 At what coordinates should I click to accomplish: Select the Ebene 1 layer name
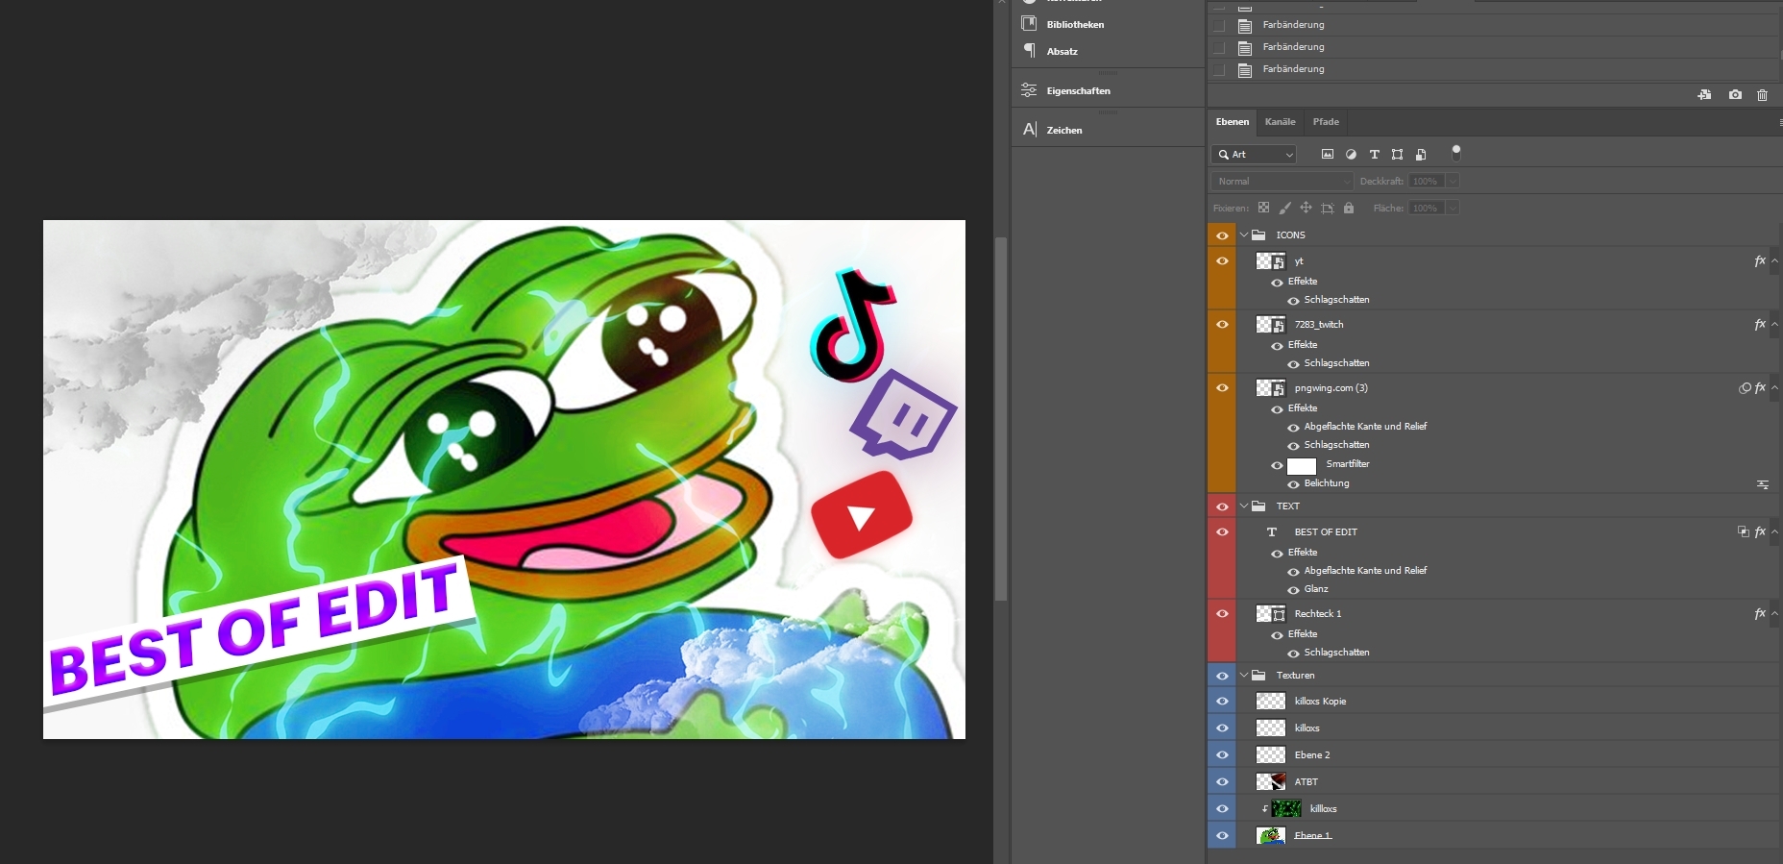point(1312,836)
